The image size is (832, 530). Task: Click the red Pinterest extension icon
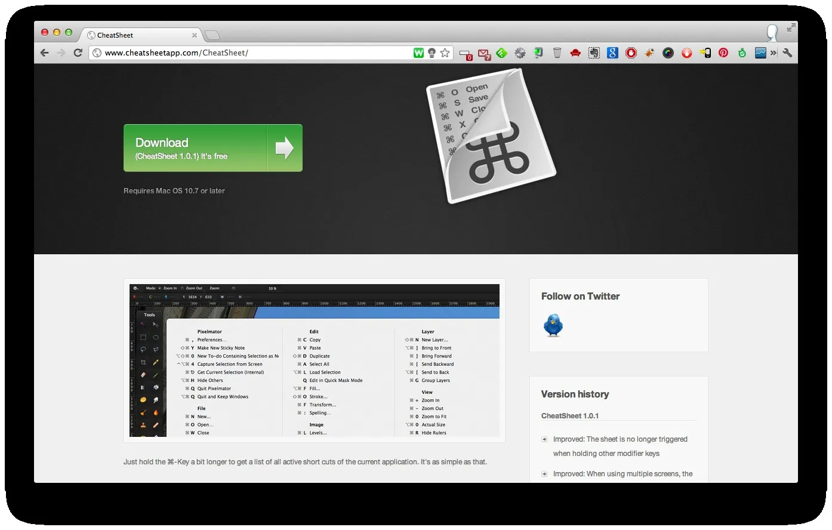(723, 53)
